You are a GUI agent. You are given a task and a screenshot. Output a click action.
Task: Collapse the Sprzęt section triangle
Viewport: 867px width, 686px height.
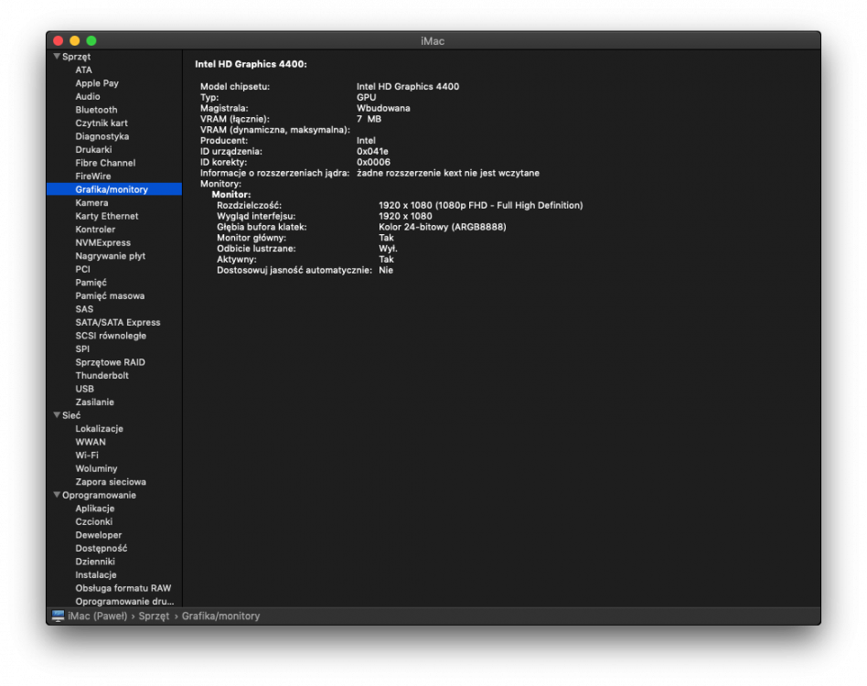click(x=57, y=57)
